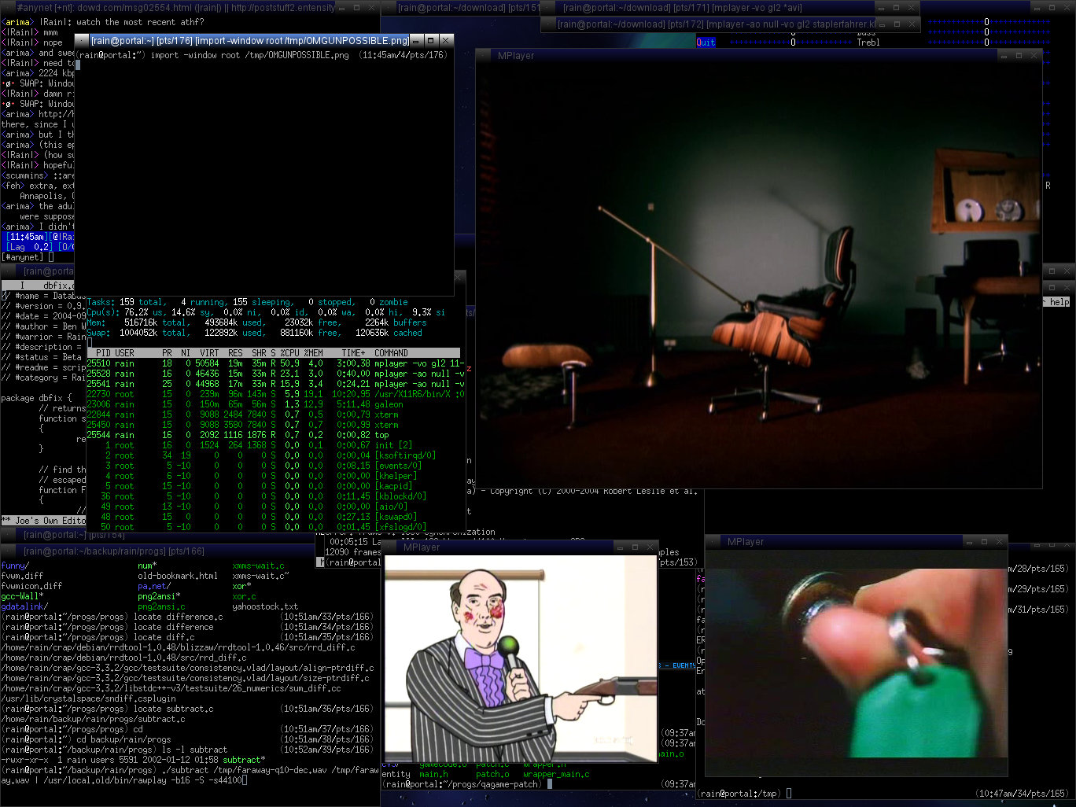
Task: Click the qagame-patch shell prompt
Action: [x=462, y=784]
